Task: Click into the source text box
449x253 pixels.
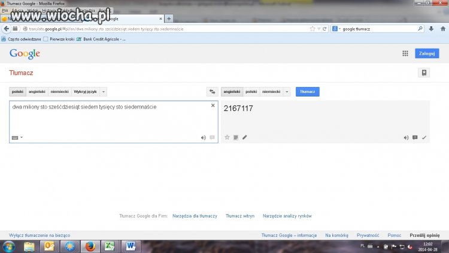Action: click(114, 122)
